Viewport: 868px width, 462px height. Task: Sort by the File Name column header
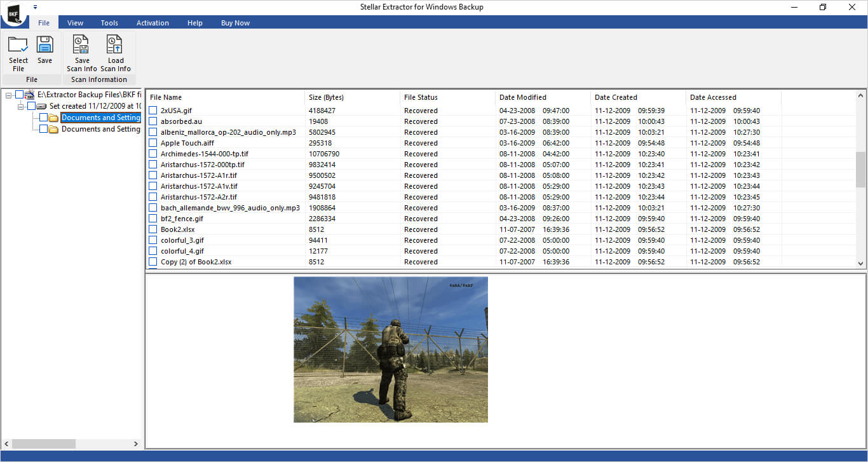(x=226, y=97)
